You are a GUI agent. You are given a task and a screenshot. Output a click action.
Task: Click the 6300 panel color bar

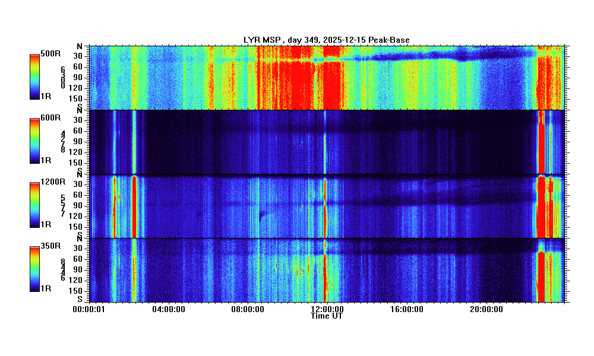click(35, 74)
